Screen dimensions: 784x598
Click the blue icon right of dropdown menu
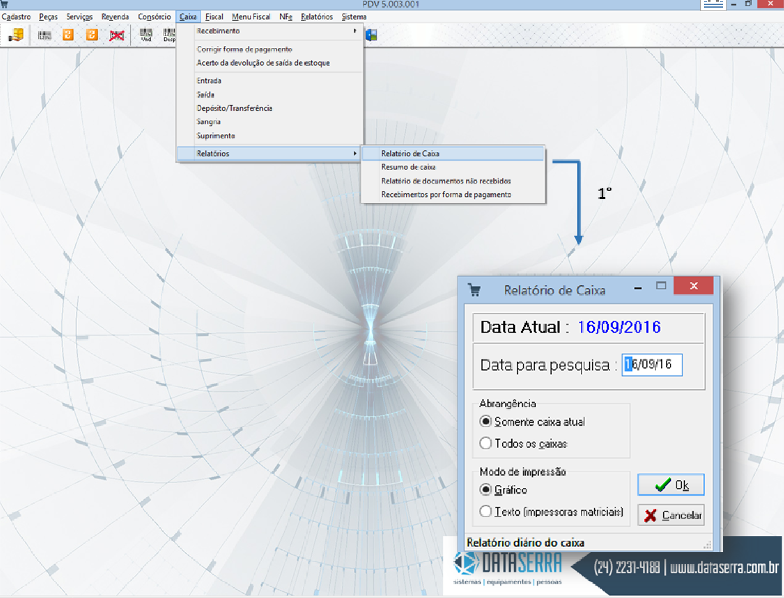pos(371,35)
